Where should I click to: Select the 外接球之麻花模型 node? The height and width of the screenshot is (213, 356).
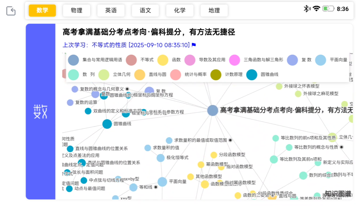tap(298, 94)
